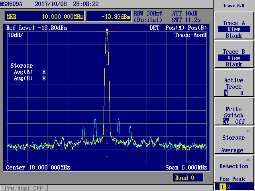The height and width of the screenshot is (191, 255).
Task: Select the Write Switch softkey
Action: pos(234,111)
